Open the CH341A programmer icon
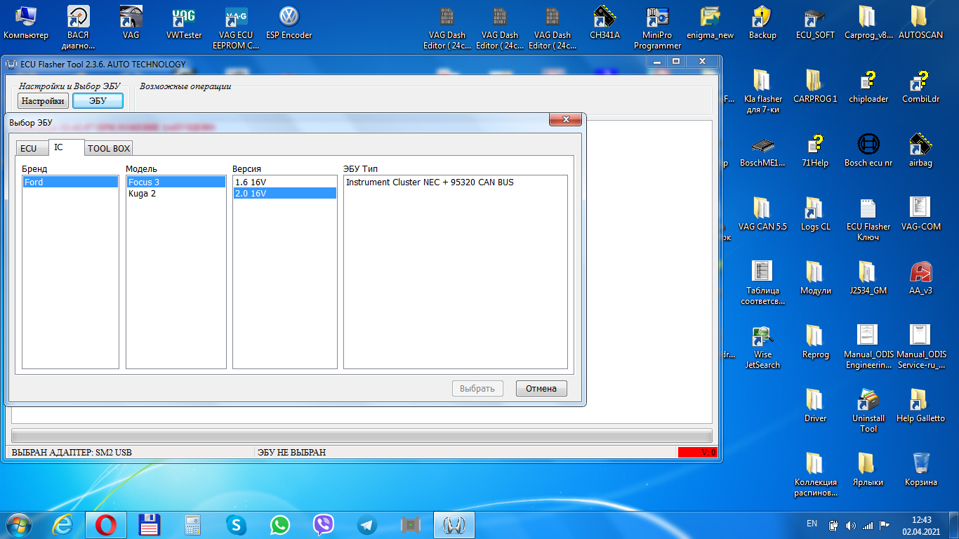 (604, 21)
